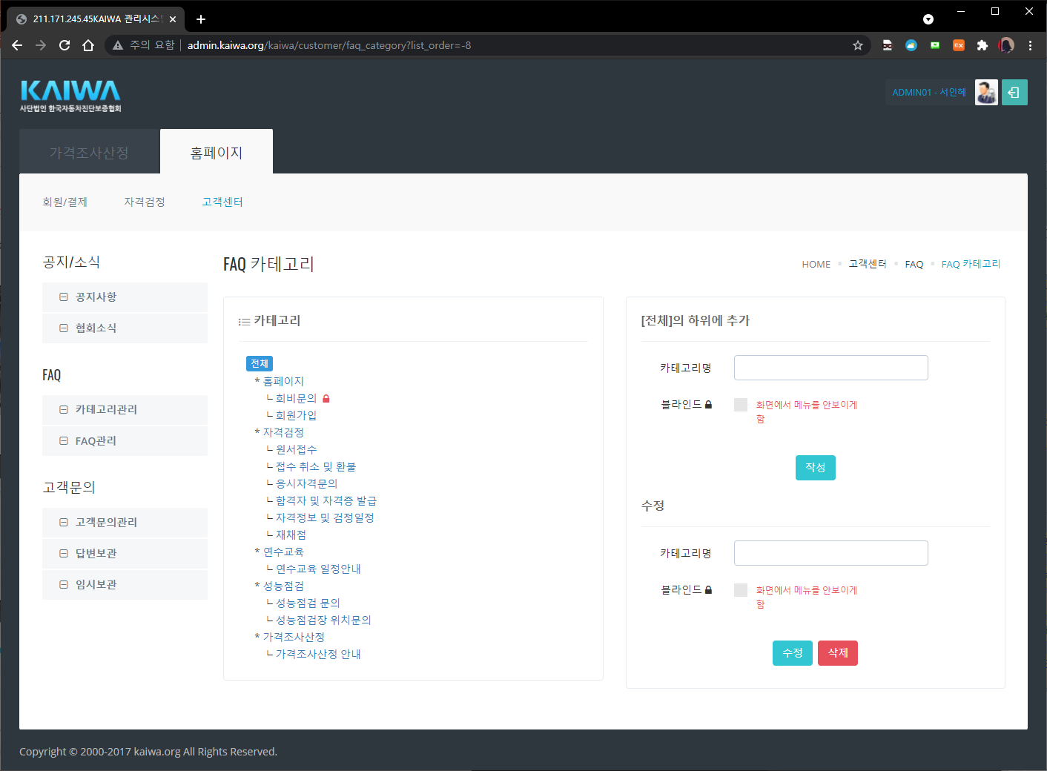Viewport: 1047px width, 771px height.
Task: Open a new browser tab
Action: (x=201, y=19)
